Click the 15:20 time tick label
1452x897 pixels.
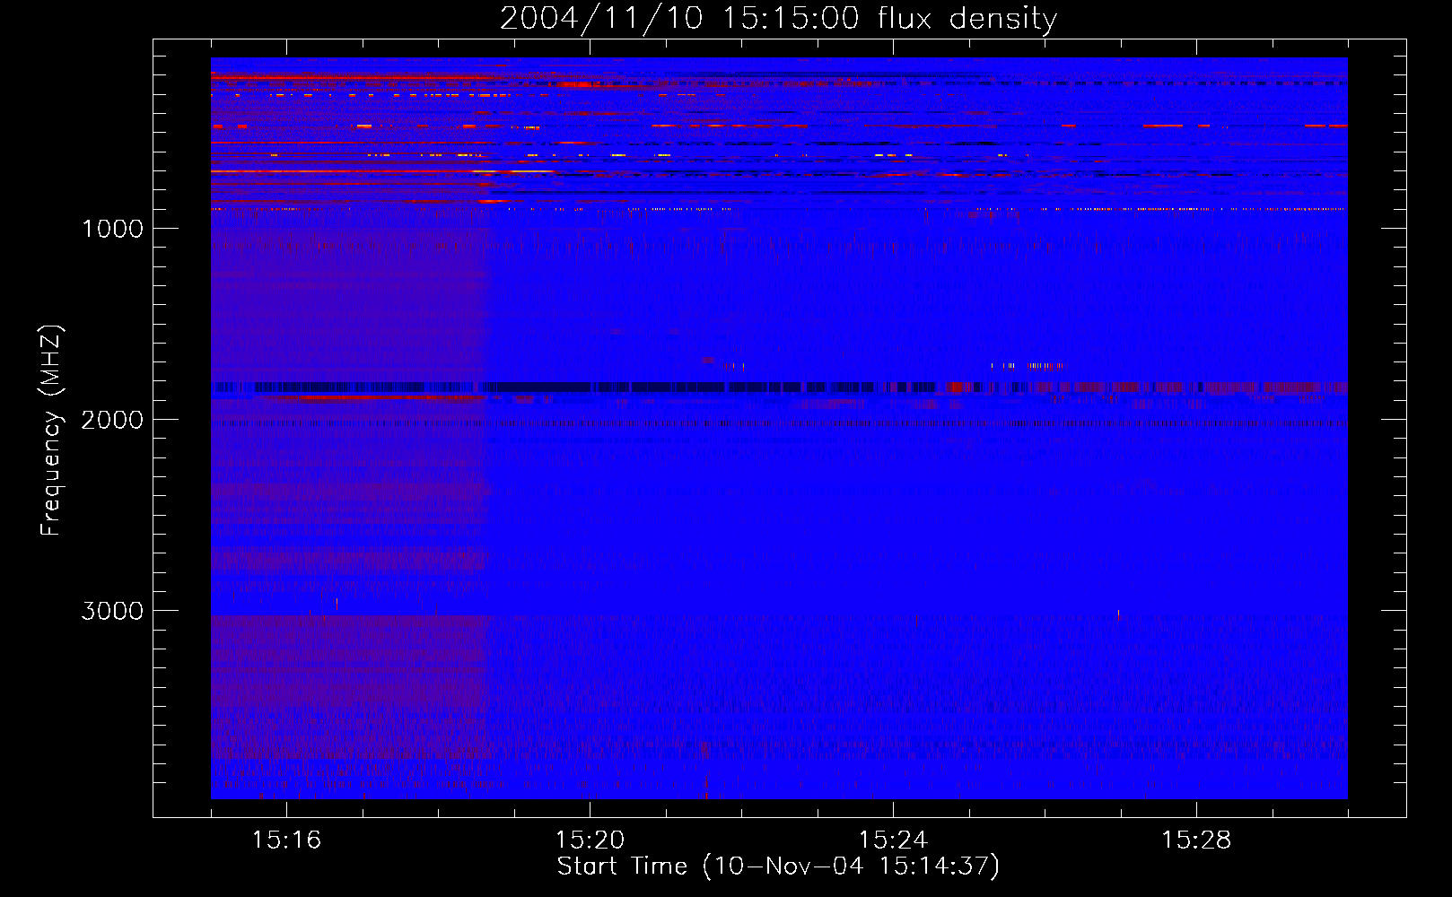click(590, 840)
